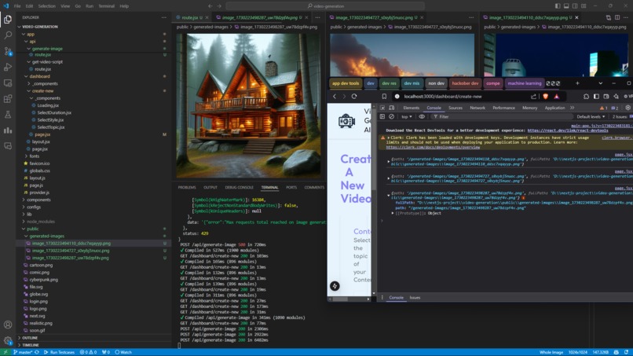Click the console live expression eye
This screenshot has height=356, width=633.
pos(422,116)
